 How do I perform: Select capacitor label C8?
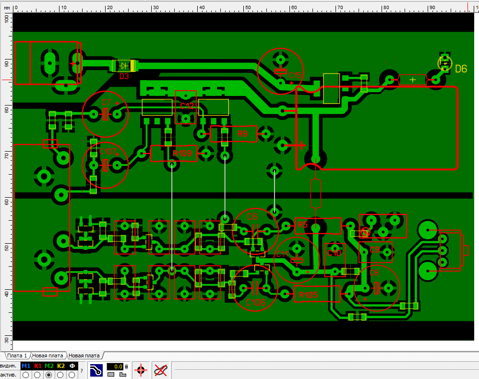click(x=374, y=272)
